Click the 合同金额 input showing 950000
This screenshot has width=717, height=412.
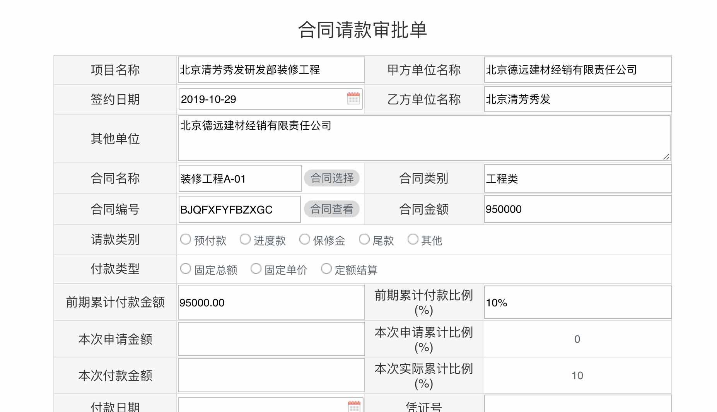click(577, 209)
